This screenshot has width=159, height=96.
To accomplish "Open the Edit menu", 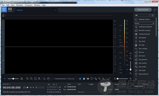I will [8, 5].
